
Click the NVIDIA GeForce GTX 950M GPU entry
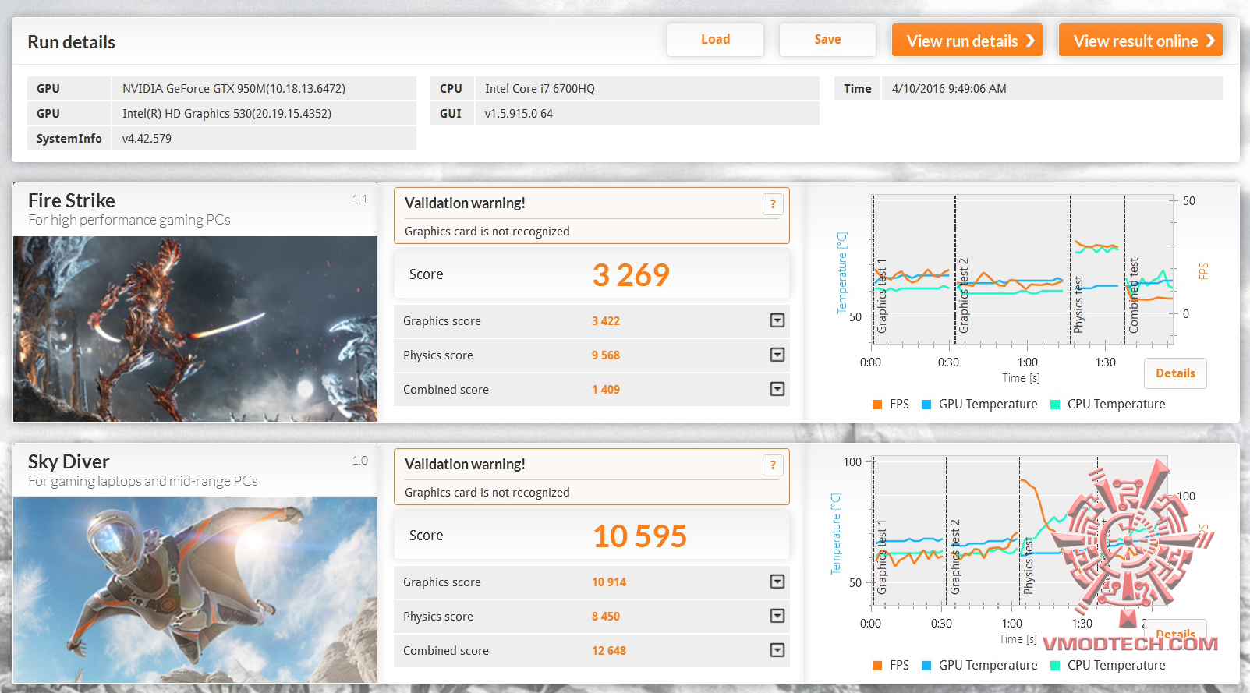tap(234, 89)
